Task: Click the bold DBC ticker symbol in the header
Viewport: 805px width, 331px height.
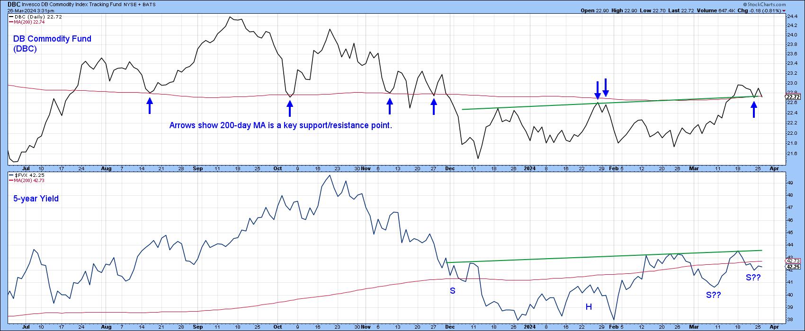Action: (x=14, y=3)
